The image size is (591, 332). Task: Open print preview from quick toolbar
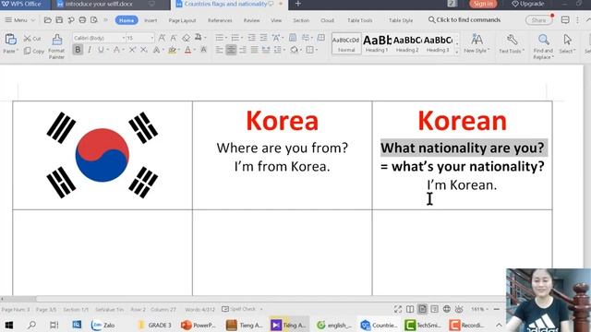94,20
